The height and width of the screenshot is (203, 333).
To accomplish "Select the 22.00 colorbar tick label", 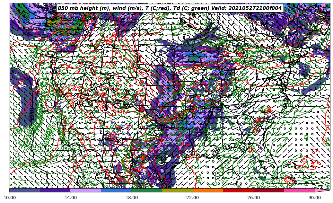I will click(193, 198).
